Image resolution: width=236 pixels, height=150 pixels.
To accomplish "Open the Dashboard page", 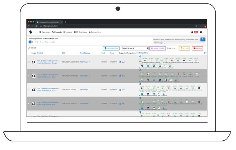I will click(45, 32).
